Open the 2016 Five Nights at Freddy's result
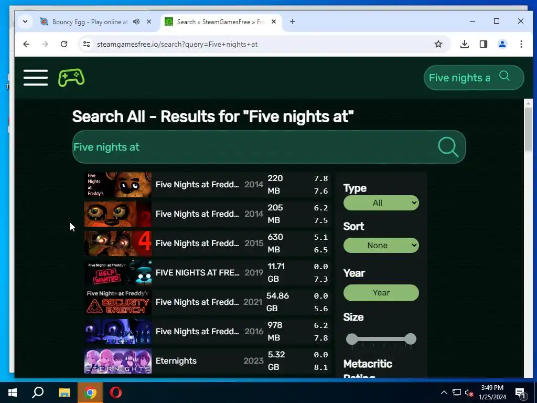537x403 pixels. coord(207,332)
